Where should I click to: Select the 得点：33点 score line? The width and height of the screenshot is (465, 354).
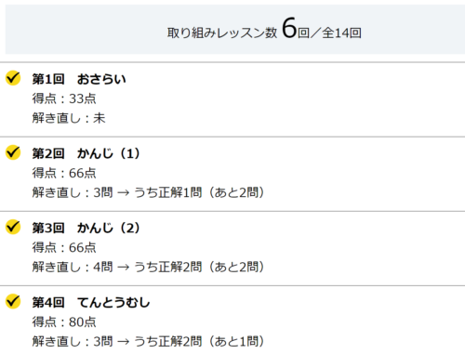coord(64,98)
